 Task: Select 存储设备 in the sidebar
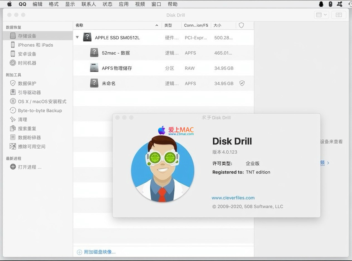[x=27, y=36]
